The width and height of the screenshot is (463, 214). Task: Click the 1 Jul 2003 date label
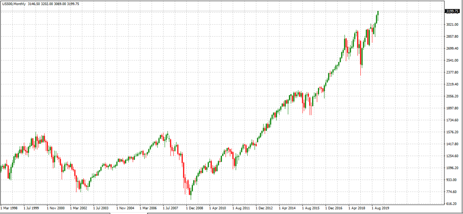(x=101, y=207)
